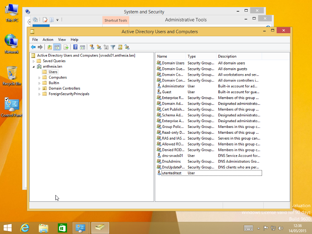Viewport: 312px width, 234px height.
Task: Go up one level with folder icon
Action: [50, 47]
